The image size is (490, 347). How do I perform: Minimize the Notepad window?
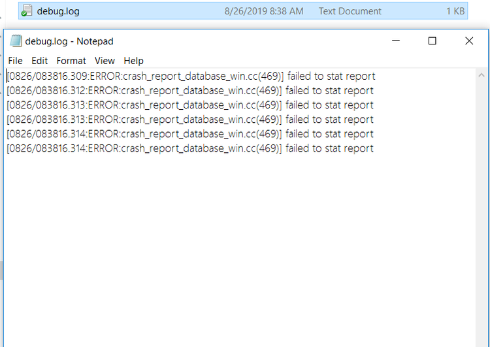point(396,41)
